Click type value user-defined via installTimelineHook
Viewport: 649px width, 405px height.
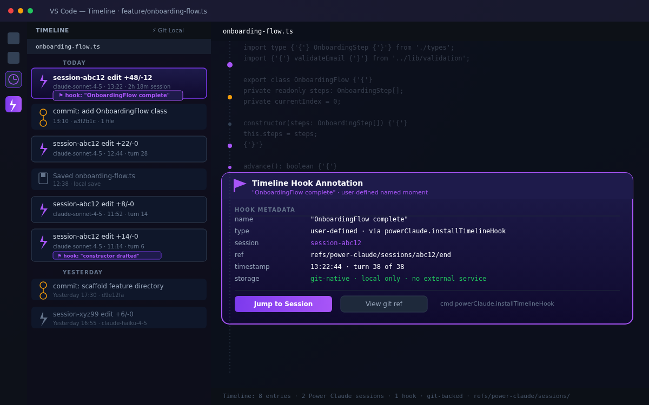tap(408, 231)
